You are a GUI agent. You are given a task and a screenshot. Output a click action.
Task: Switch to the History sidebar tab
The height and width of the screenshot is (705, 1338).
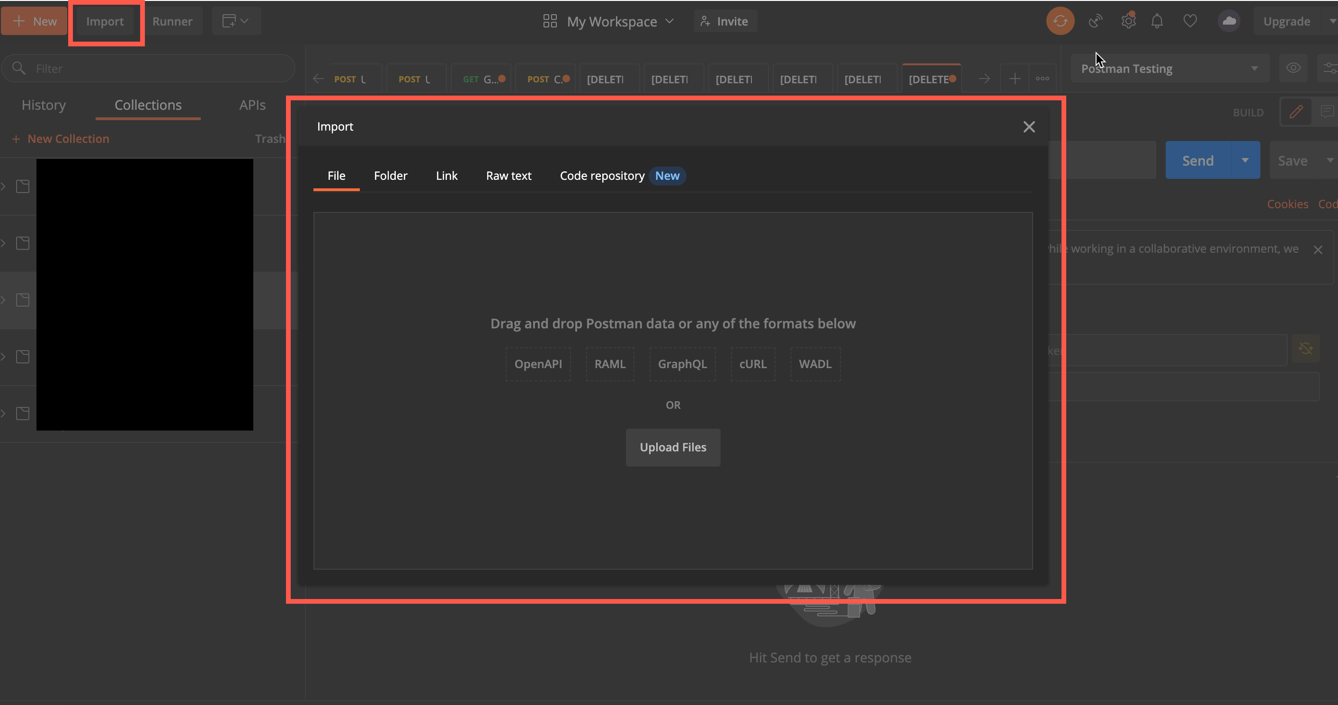tap(44, 105)
